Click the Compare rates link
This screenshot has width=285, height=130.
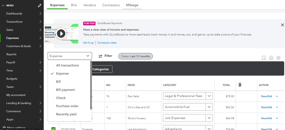[x=107, y=43]
